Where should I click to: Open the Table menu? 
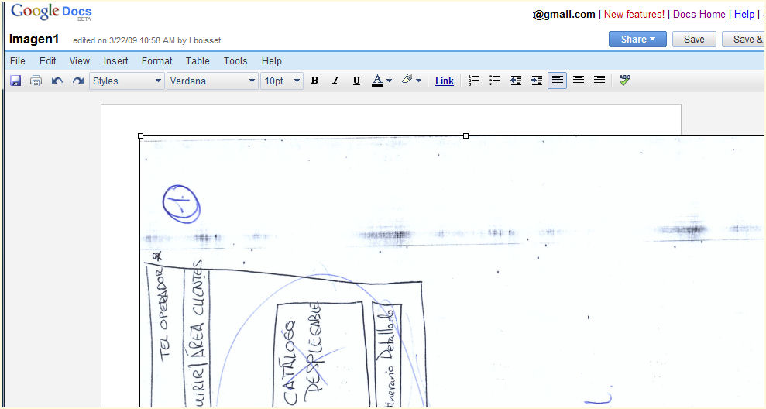[x=198, y=61]
